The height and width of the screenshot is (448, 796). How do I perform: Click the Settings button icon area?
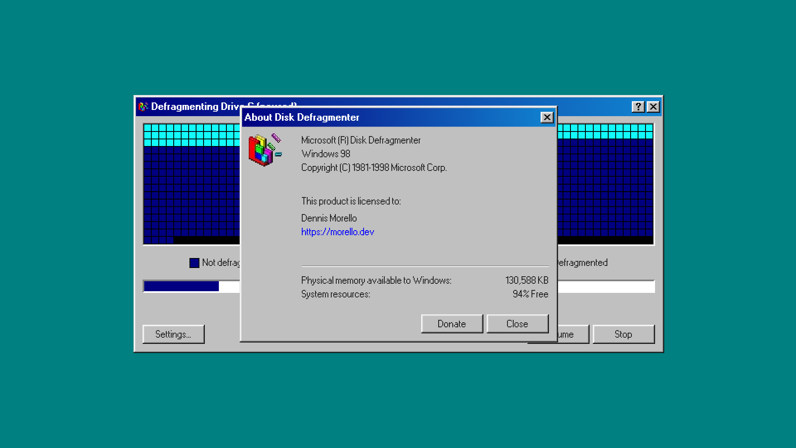[x=173, y=334]
